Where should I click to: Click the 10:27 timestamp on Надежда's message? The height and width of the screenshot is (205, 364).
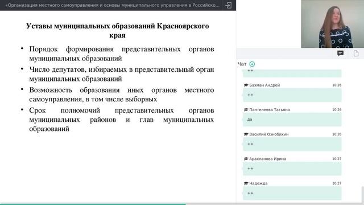[337, 183]
